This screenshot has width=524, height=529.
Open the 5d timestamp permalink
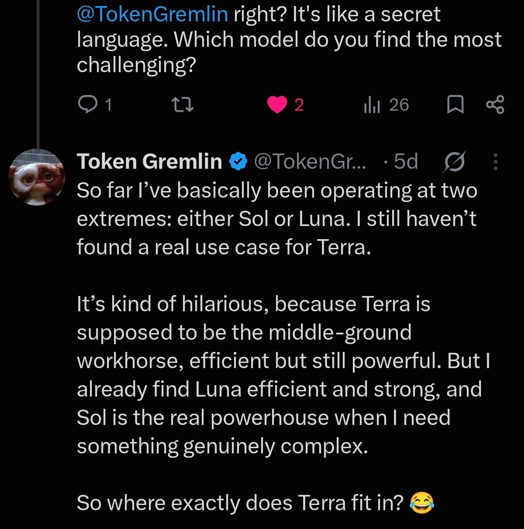tap(406, 162)
